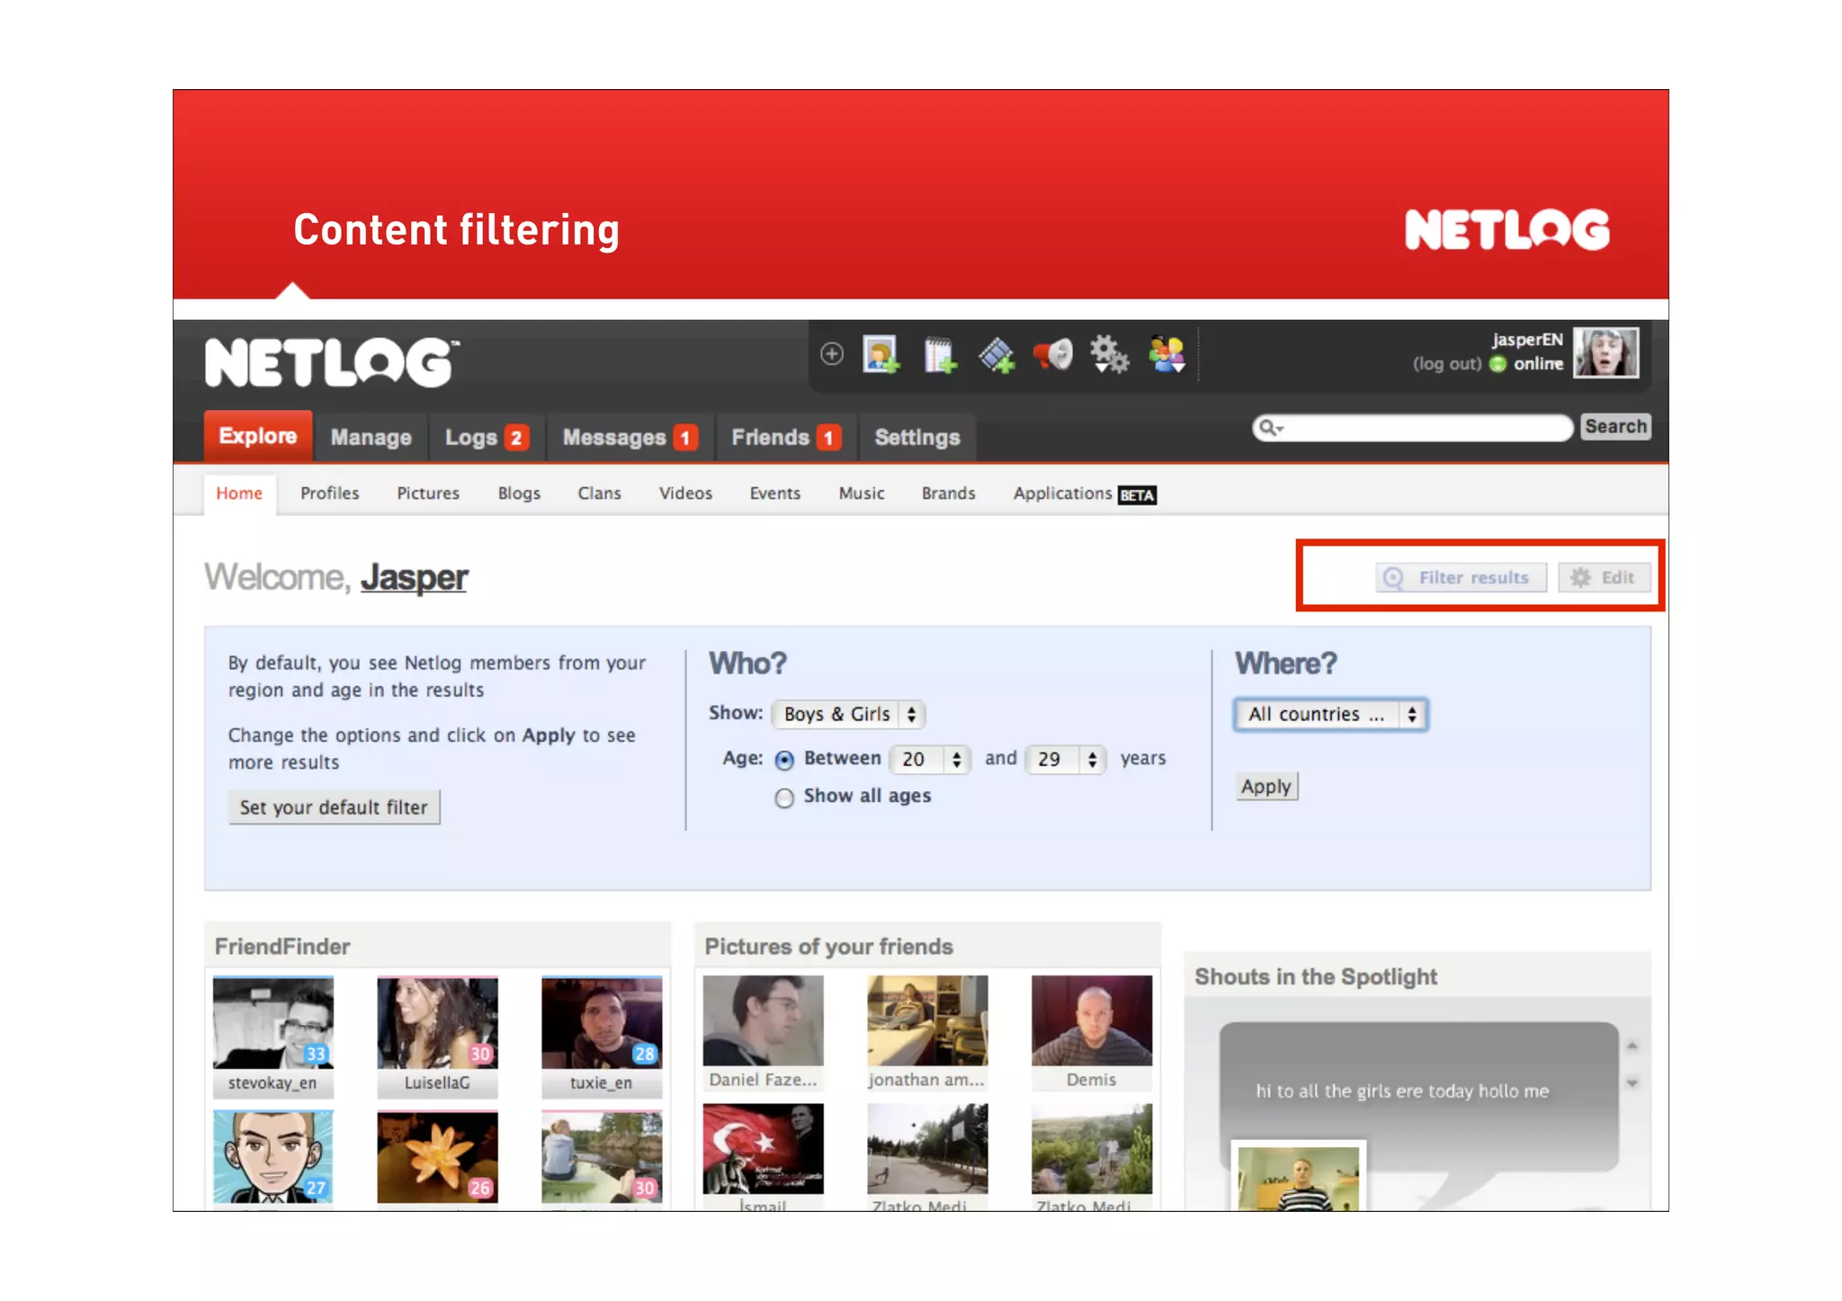This screenshot has height=1301, width=1842.
Task: Click the shouts scroll up arrow
Action: pyautogui.click(x=1632, y=1047)
